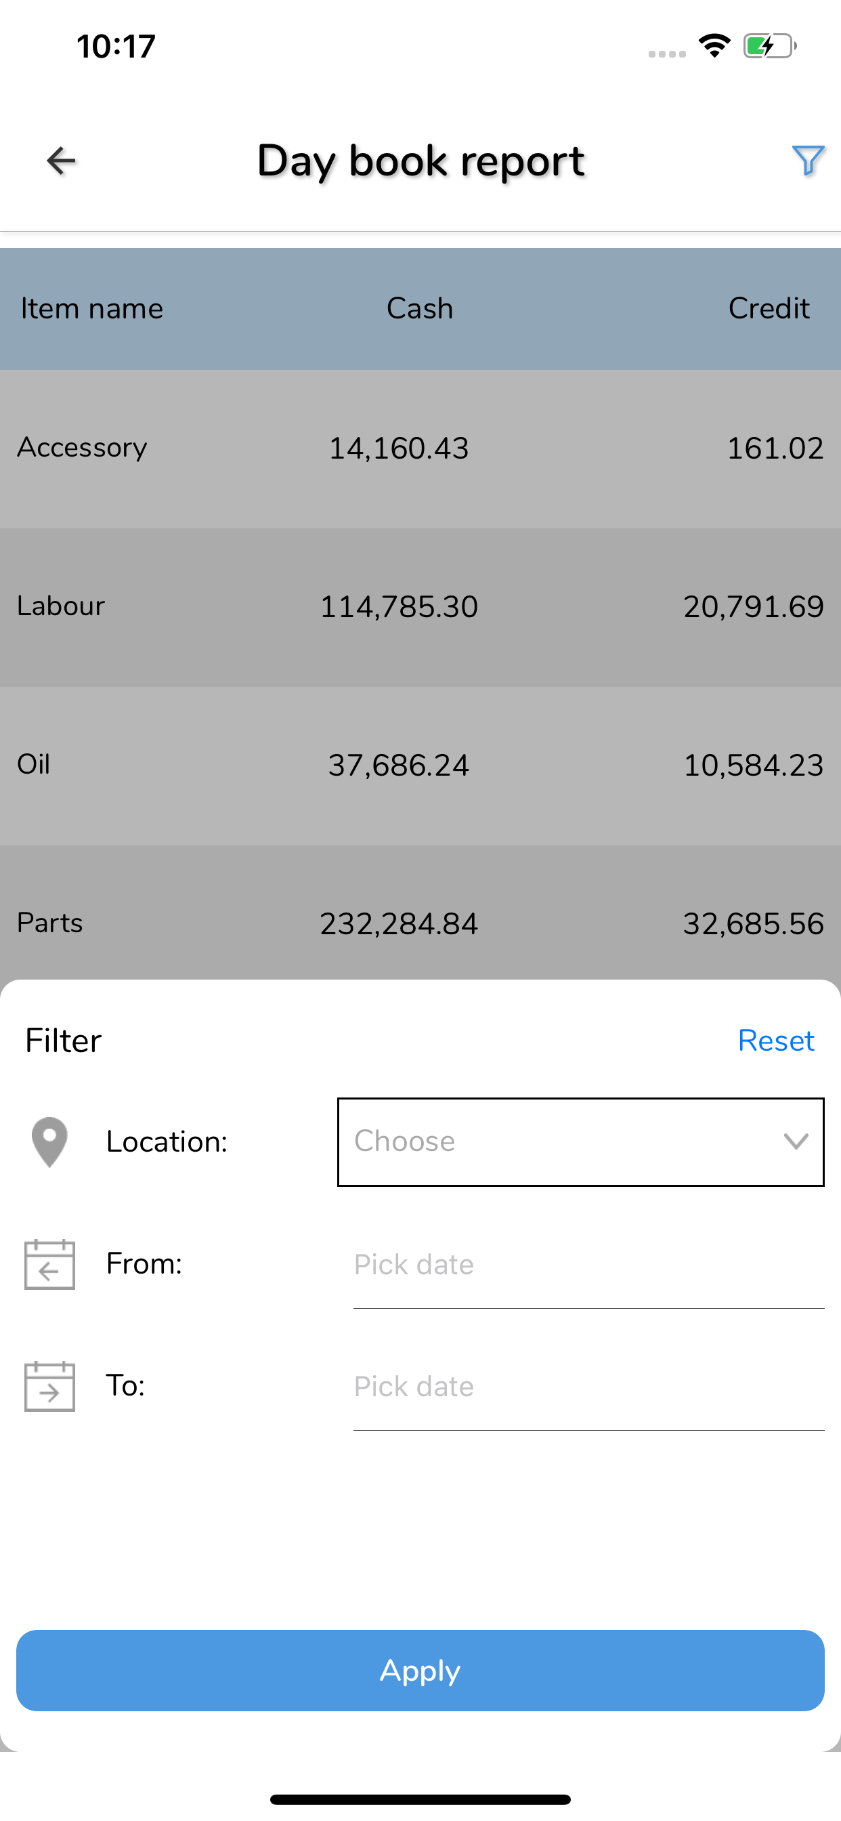Tap Labour cash value 114,785.30

click(x=399, y=606)
